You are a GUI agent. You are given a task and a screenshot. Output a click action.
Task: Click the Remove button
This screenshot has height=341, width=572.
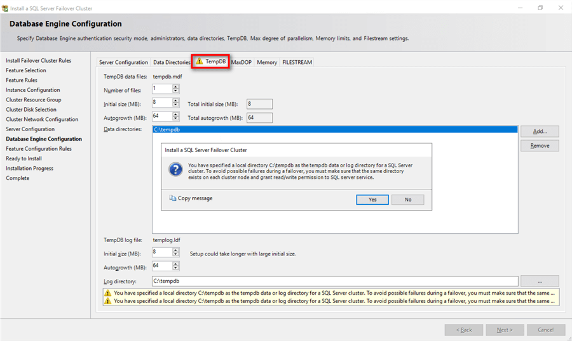540,146
